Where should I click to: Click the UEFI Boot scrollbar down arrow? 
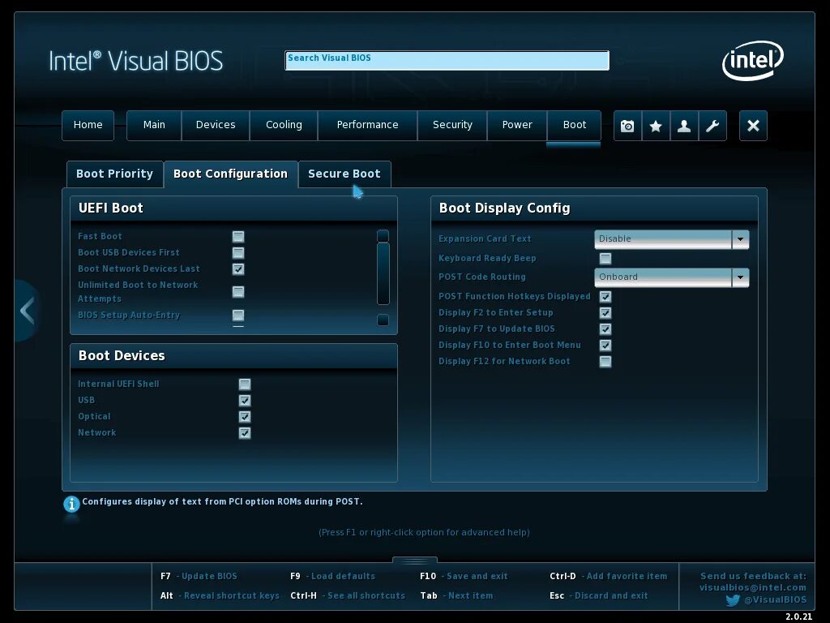pos(383,320)
